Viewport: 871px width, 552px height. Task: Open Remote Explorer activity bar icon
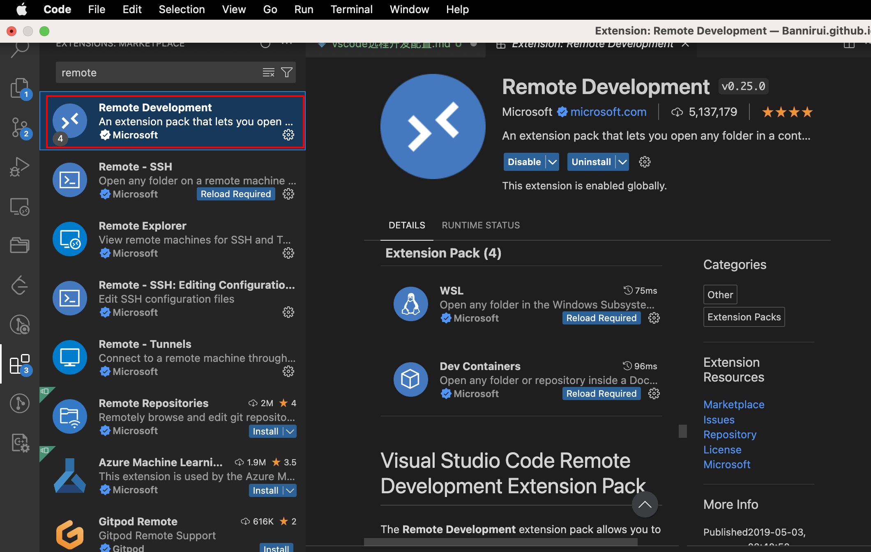(20, 207)
